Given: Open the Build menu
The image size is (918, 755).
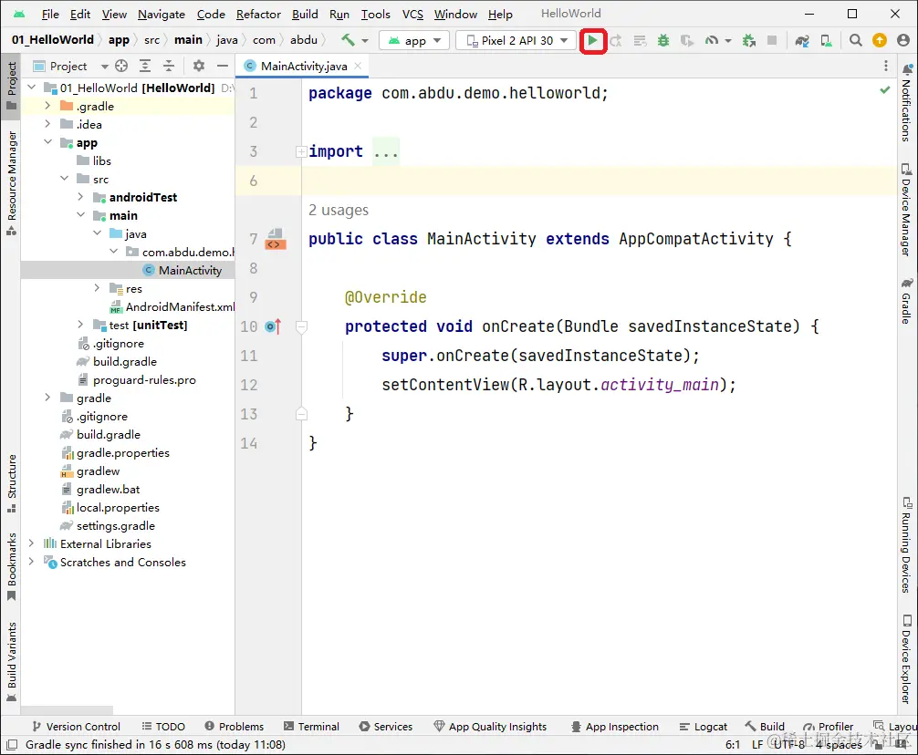Looking at the screenshot, I should click(305, 14).
